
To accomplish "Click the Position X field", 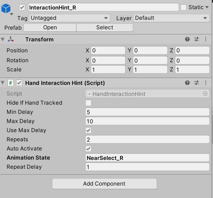I will coord(108,51).
